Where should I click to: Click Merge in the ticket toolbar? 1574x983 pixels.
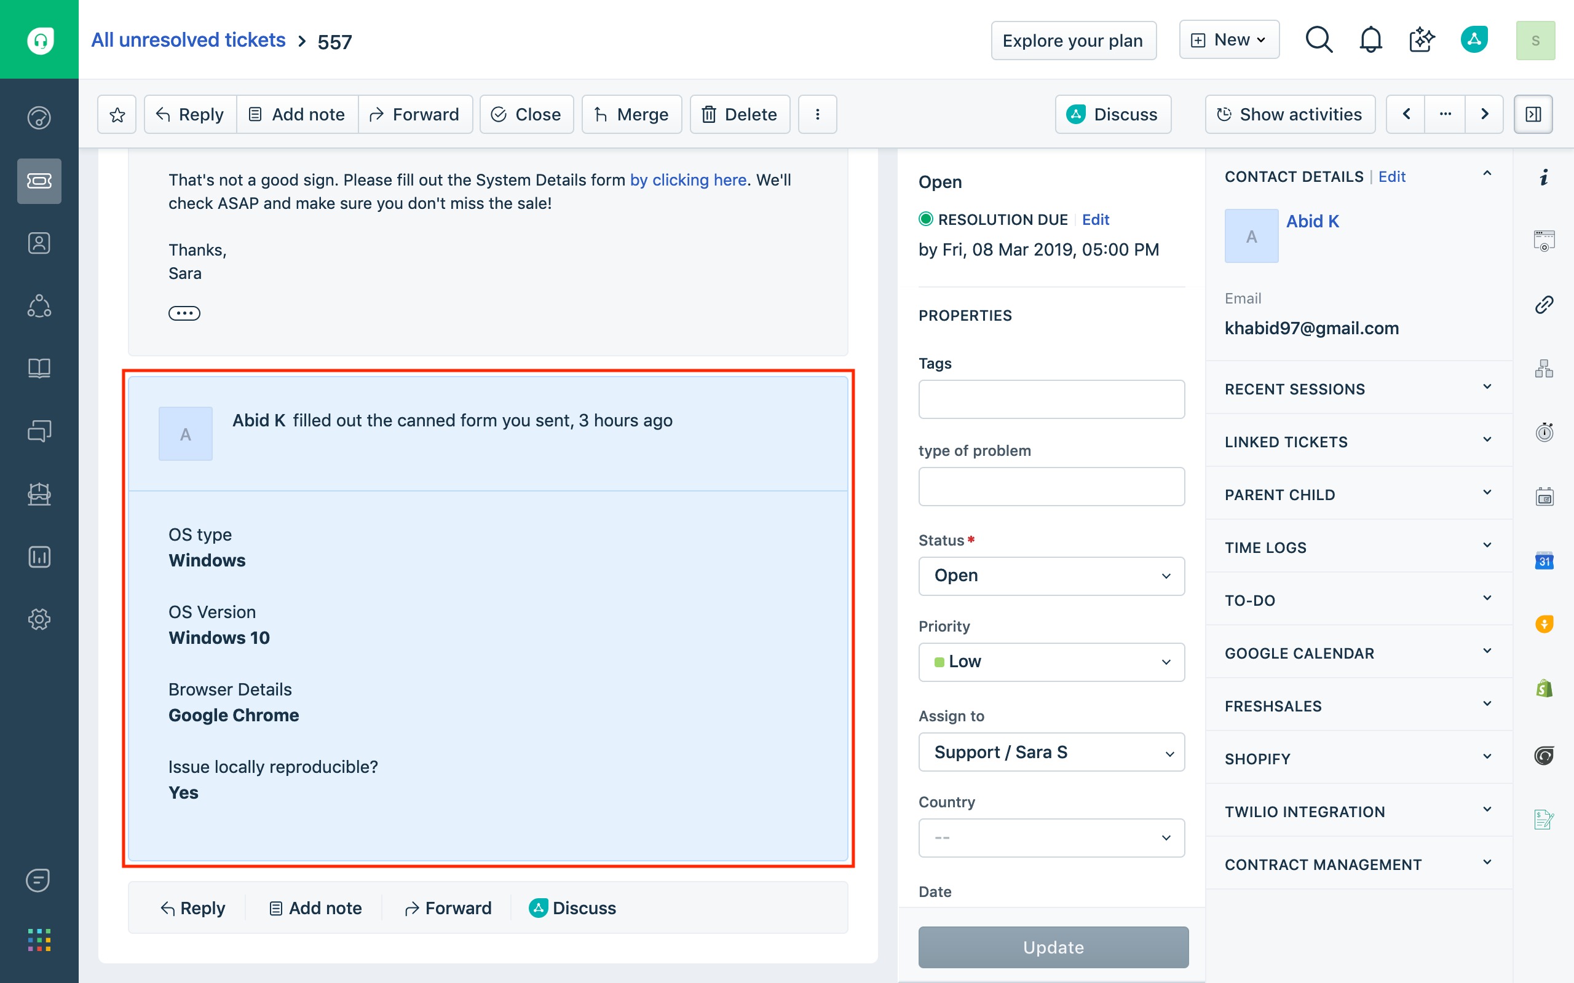[x=631, y=114]
